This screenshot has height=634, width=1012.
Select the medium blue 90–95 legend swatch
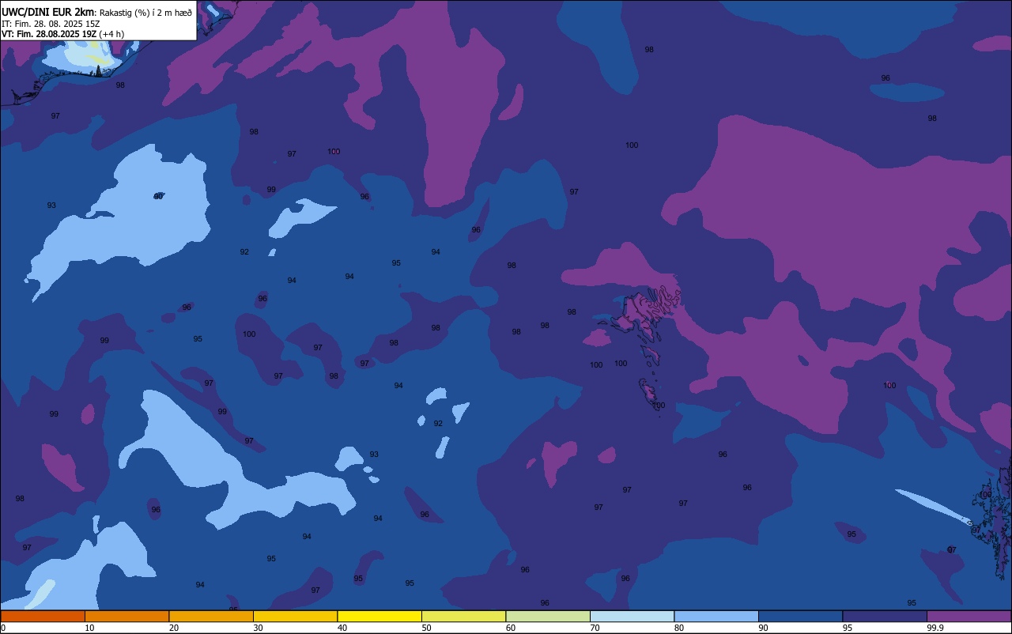pos(800,616)
